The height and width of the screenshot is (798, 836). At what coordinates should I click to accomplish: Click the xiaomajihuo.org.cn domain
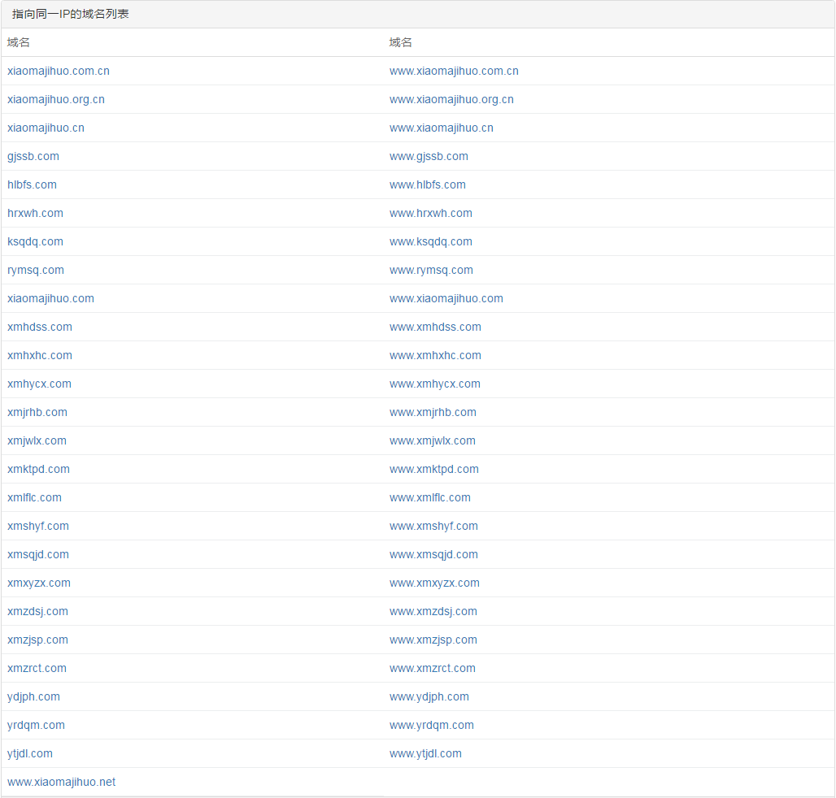[x=56, y=100]
